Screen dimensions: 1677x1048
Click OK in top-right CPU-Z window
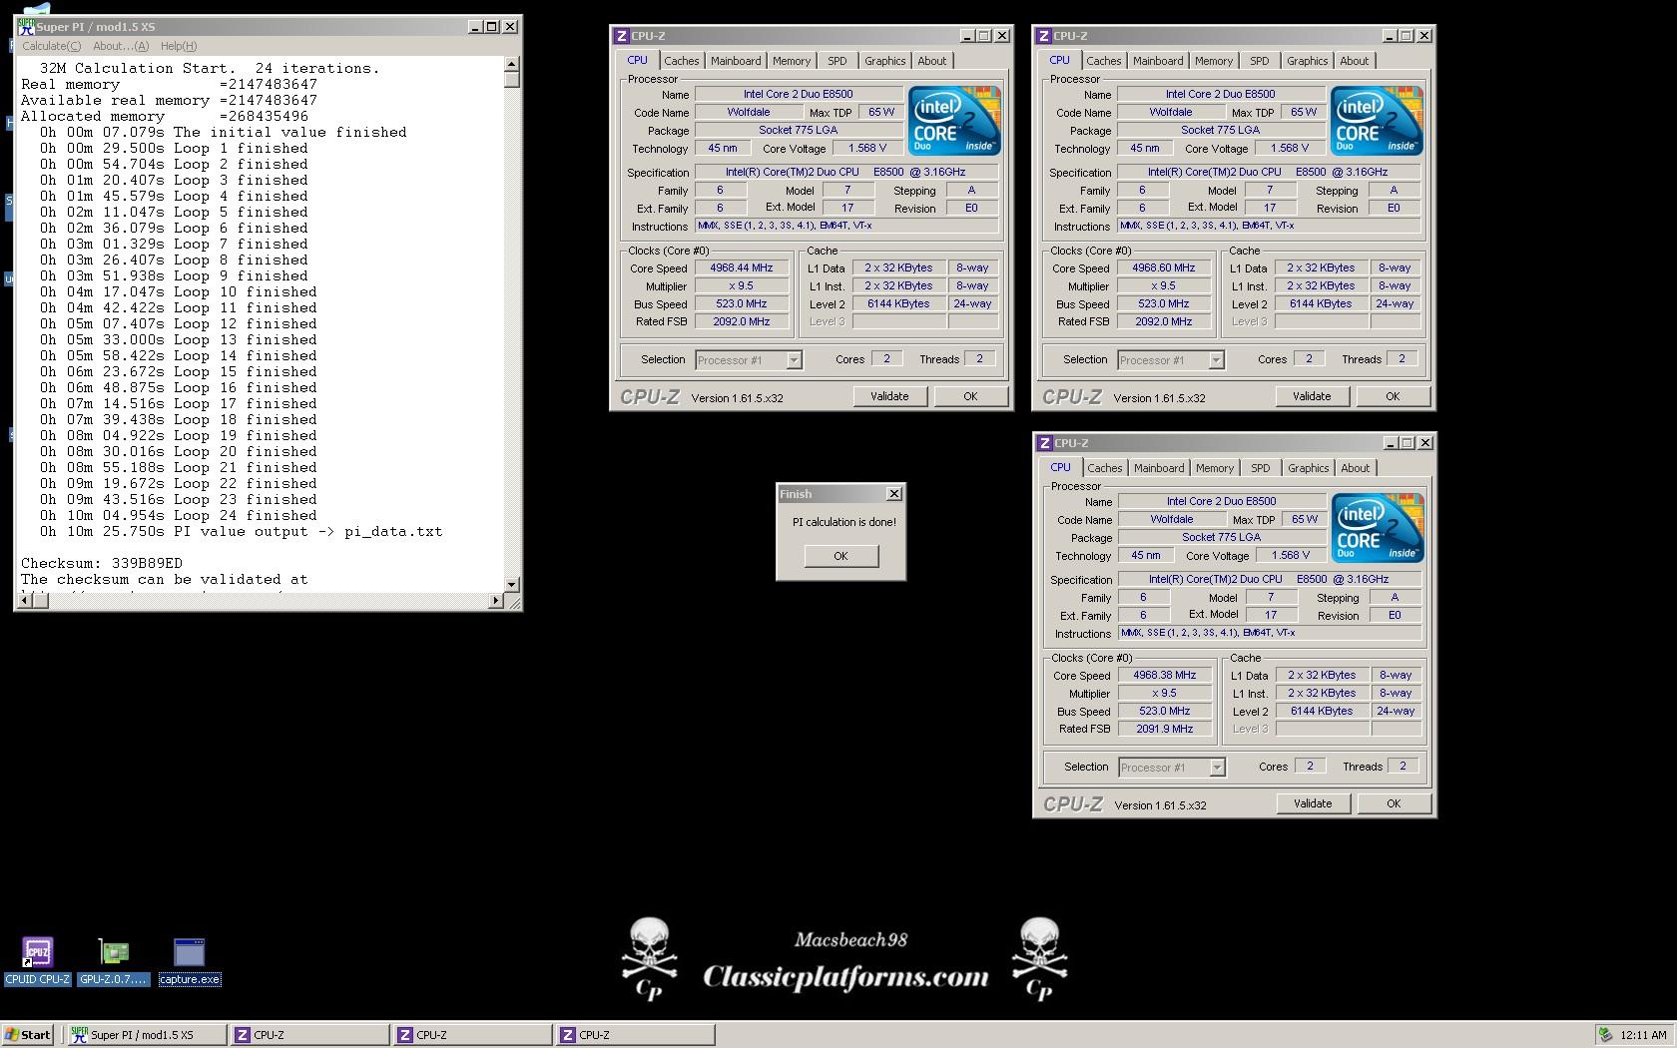pos(1393,396)
